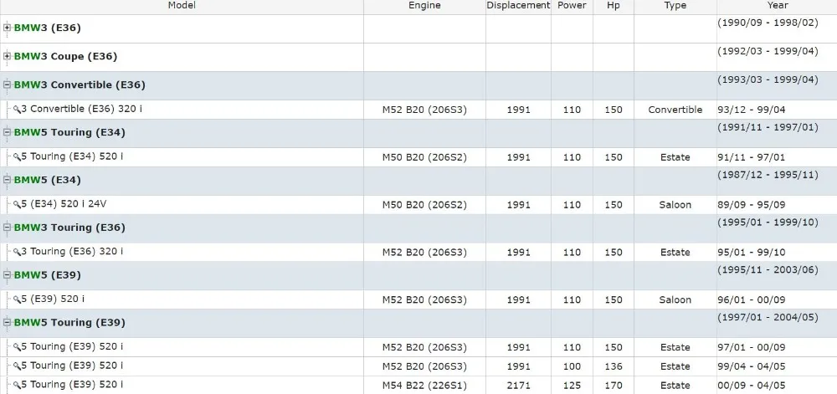This screenshot has height=394, width=837.
Task: Click the (1990/09 - 1998/02) year range
Action: point(768,23)
